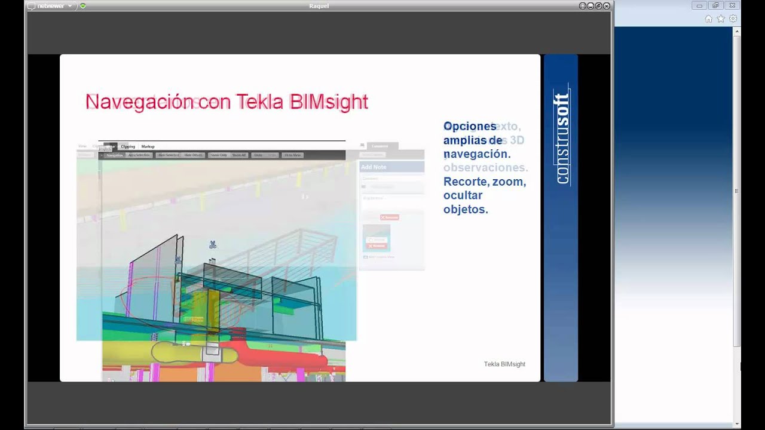The height and width of the screenshot is (430, 765).
Task: Click the text Recorte, zoom,
Action: pos(485,182)
